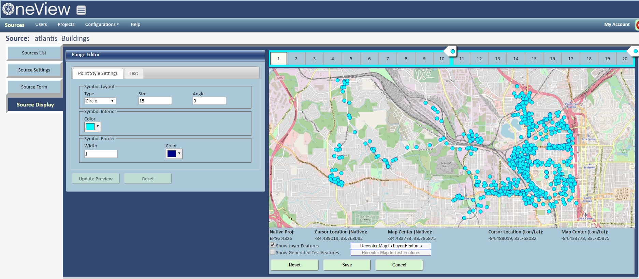Switch to the Text tab
639x279 pixels.
[134, 73]
